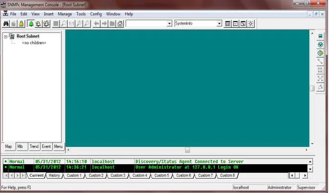
Task: Open the Window menu
Action: (113, 14)
